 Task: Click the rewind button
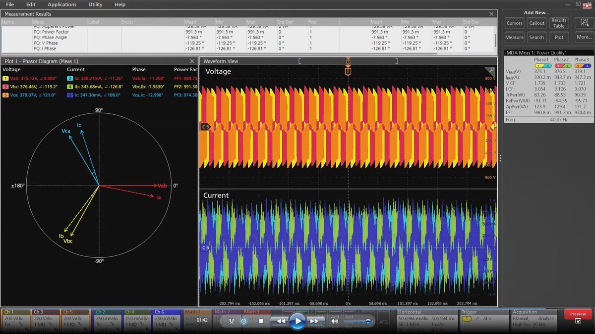point(281,321)
